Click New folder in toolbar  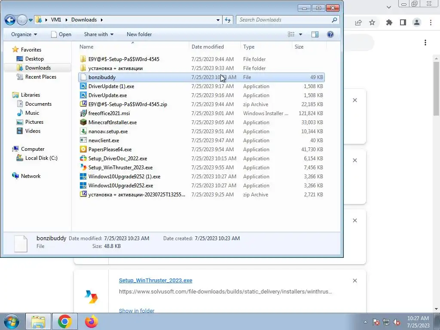[x=139, y=34]
